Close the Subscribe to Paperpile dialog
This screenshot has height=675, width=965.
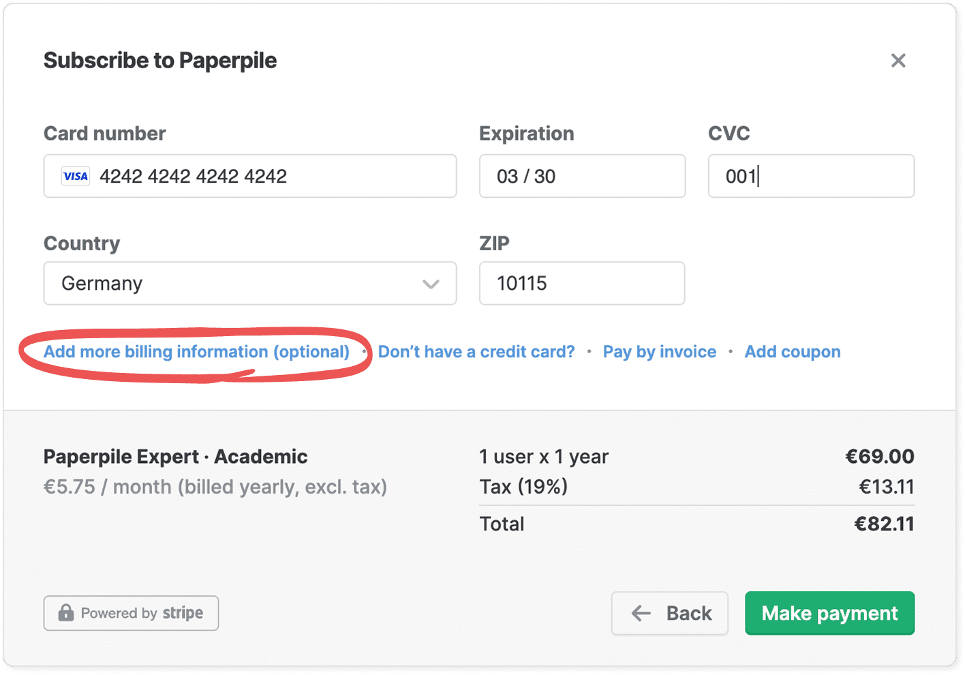[898, 61]
